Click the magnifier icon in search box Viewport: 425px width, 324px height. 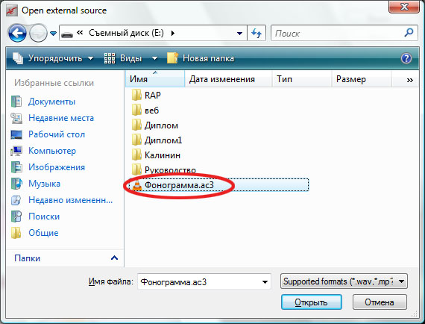click(x=409, y=33)
